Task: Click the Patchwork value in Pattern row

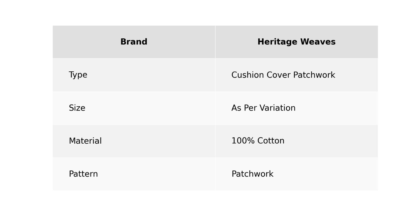Action: coord(252,174)
